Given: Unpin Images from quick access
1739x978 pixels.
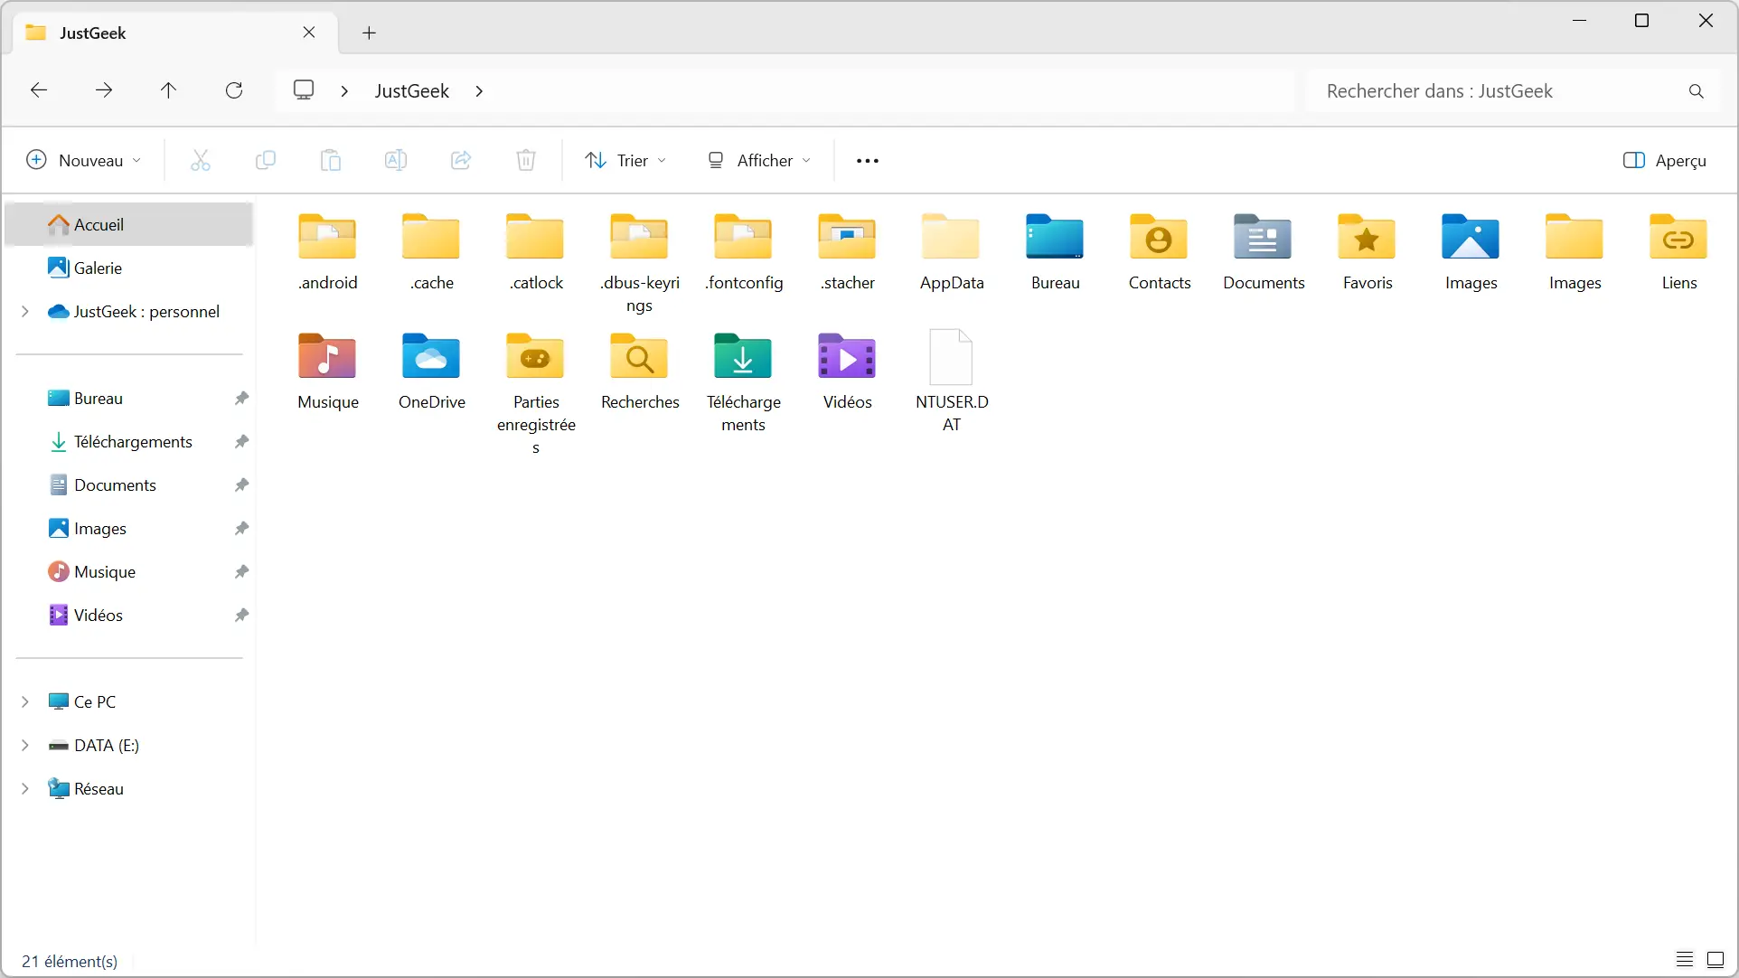Looking at the screenshot, I should pyautogui.click(x=241, y=529).
